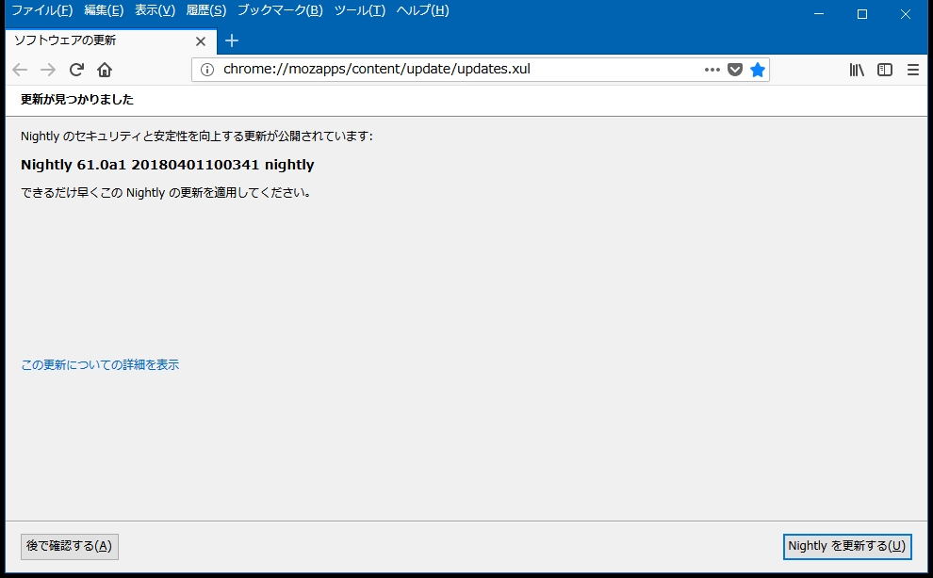Reload the current page
The image size is (933, 578).
[77, 70]
